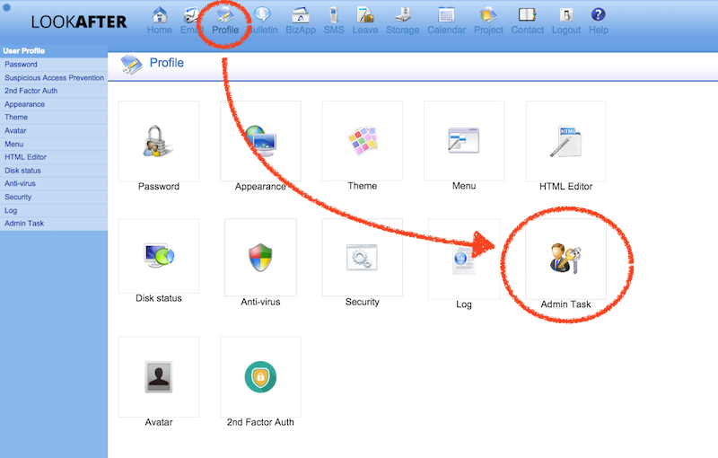This screenshot has height=458, width=718.
Task: Open the Password padlock tile
Action: (159, 142)
